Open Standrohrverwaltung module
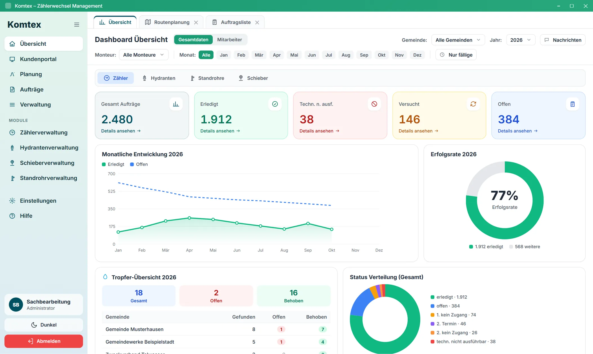The image size is (593, 354). (44, 178)
